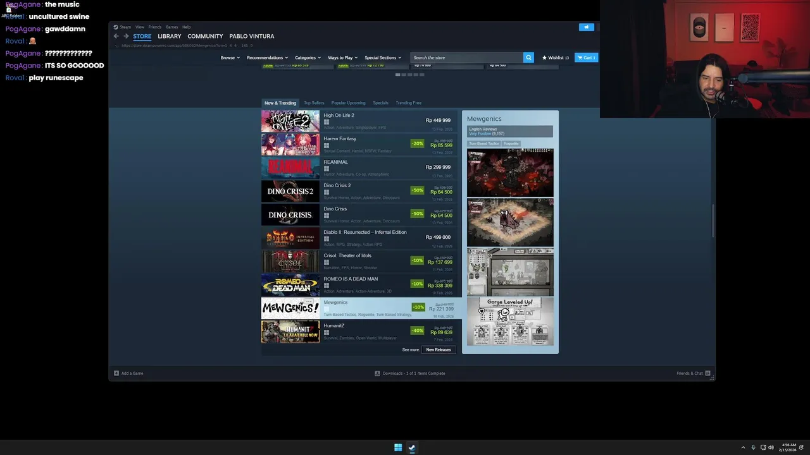The image size is (810, 455).
Task: Click inside the Search the store field
Action: pos(467,58)
